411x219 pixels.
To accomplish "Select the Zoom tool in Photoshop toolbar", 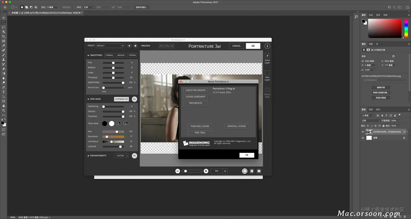I will [4, 110].
